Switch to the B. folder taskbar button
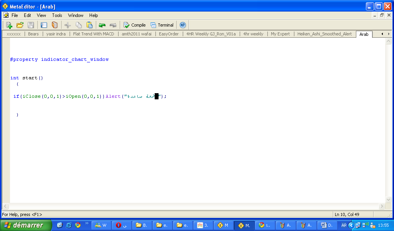The width and height of the screenshot is (394, 231). [x=142, y=225]
